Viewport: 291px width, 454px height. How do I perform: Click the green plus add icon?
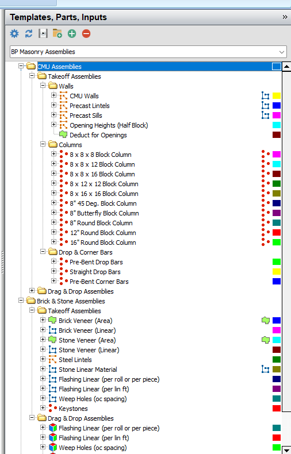[72, 33]
